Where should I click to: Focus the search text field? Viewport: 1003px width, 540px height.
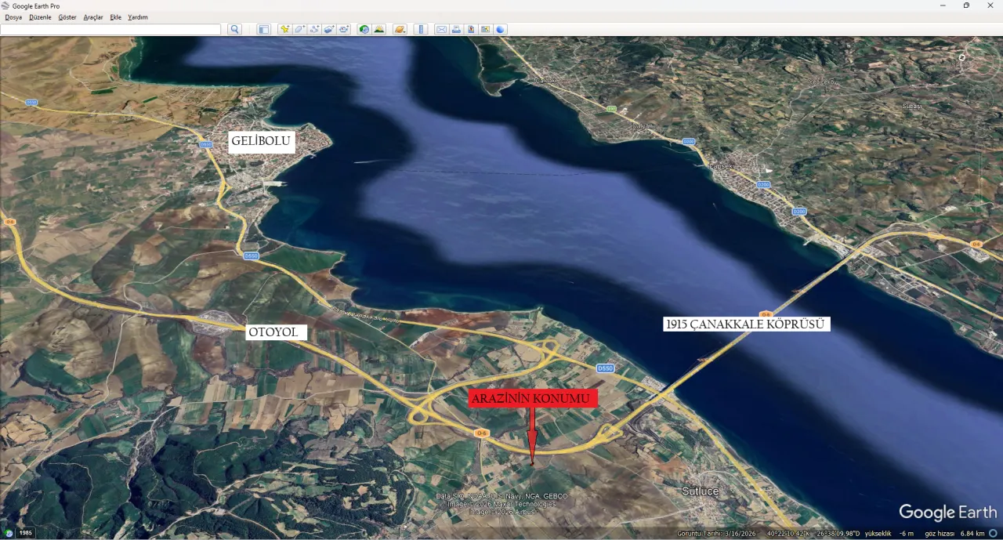click(x=110, y=29)
